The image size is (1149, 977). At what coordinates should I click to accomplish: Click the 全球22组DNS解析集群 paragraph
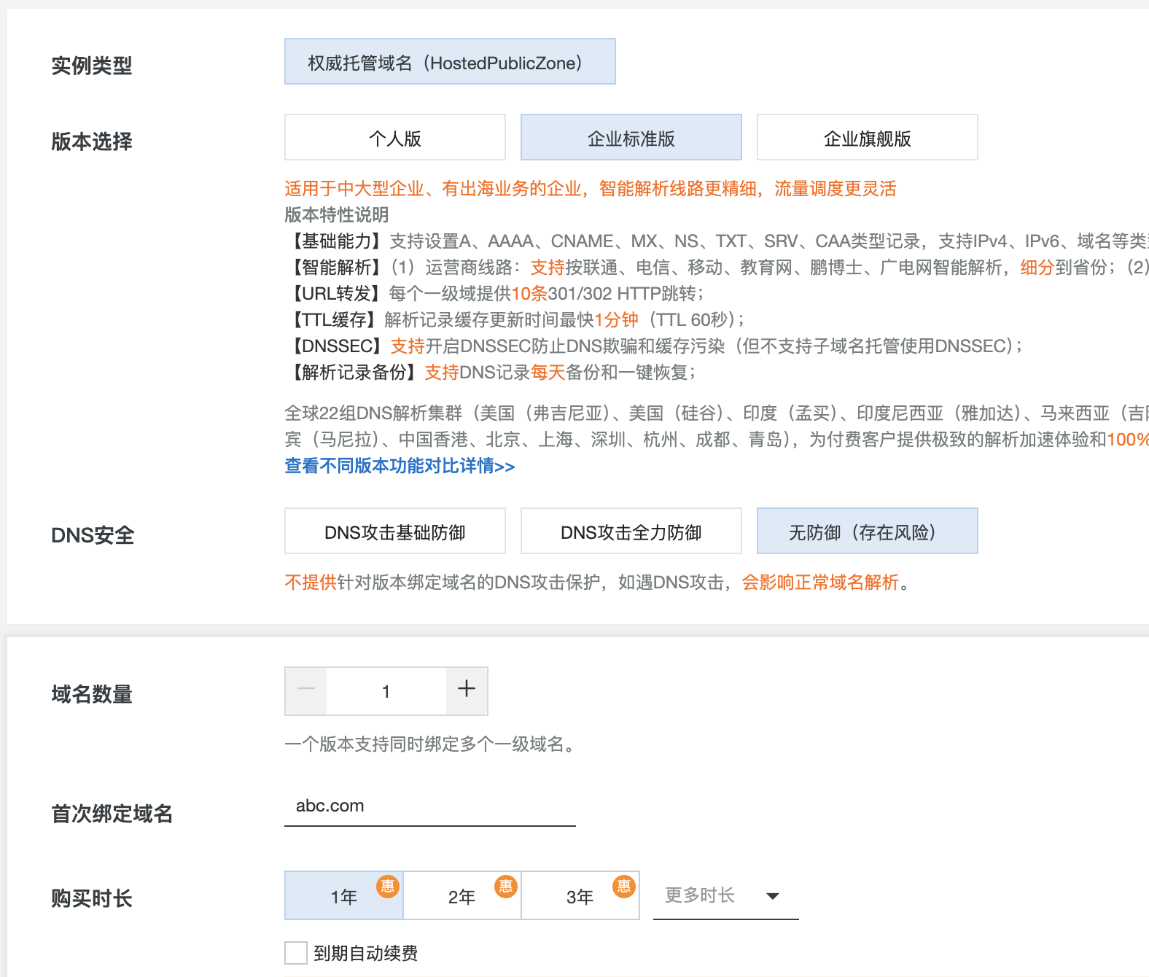coord(717,427)
